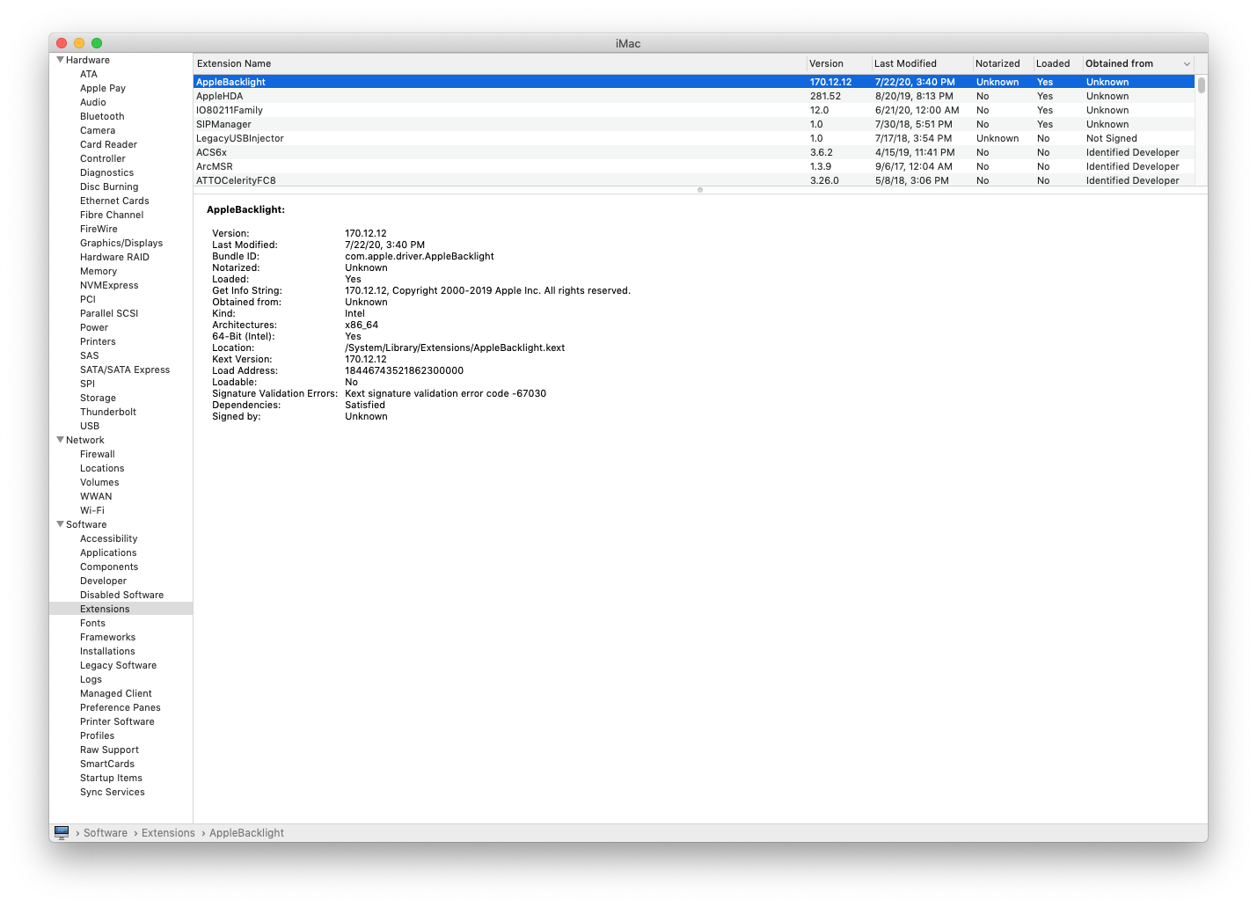The width and height of the screenshot is (1257, 907).
Task: Open Frameworks under Software
Action: [x=107, y=637]
